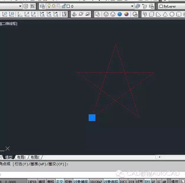Switch to 2D Wireframe visual style
The width and height of the screenshot is (185, 183).
tap(98, 14)
